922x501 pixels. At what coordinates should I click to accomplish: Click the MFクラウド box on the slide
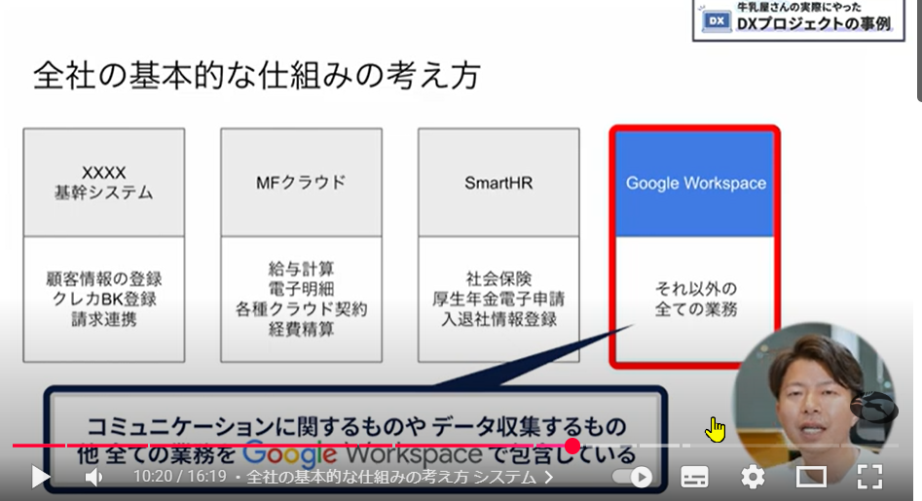pyautogui.click(x=301, y=183)
